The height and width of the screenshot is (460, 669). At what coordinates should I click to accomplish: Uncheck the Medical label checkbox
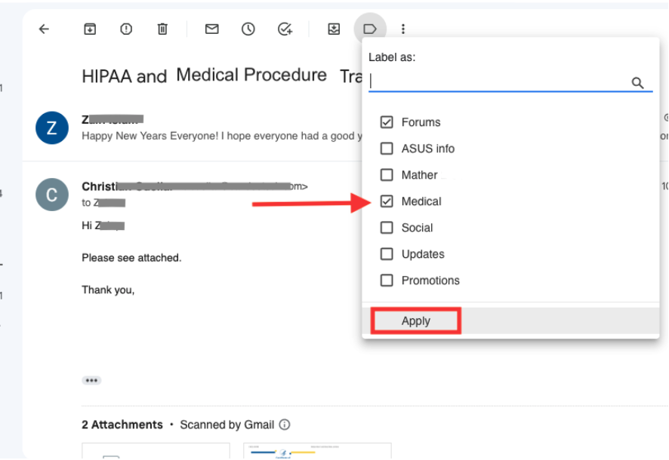coord(387,201)
